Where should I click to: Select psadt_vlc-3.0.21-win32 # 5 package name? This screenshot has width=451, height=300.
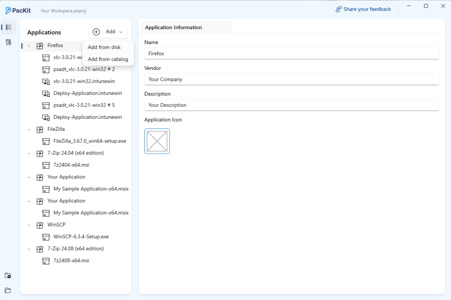(x=84, y=105)
